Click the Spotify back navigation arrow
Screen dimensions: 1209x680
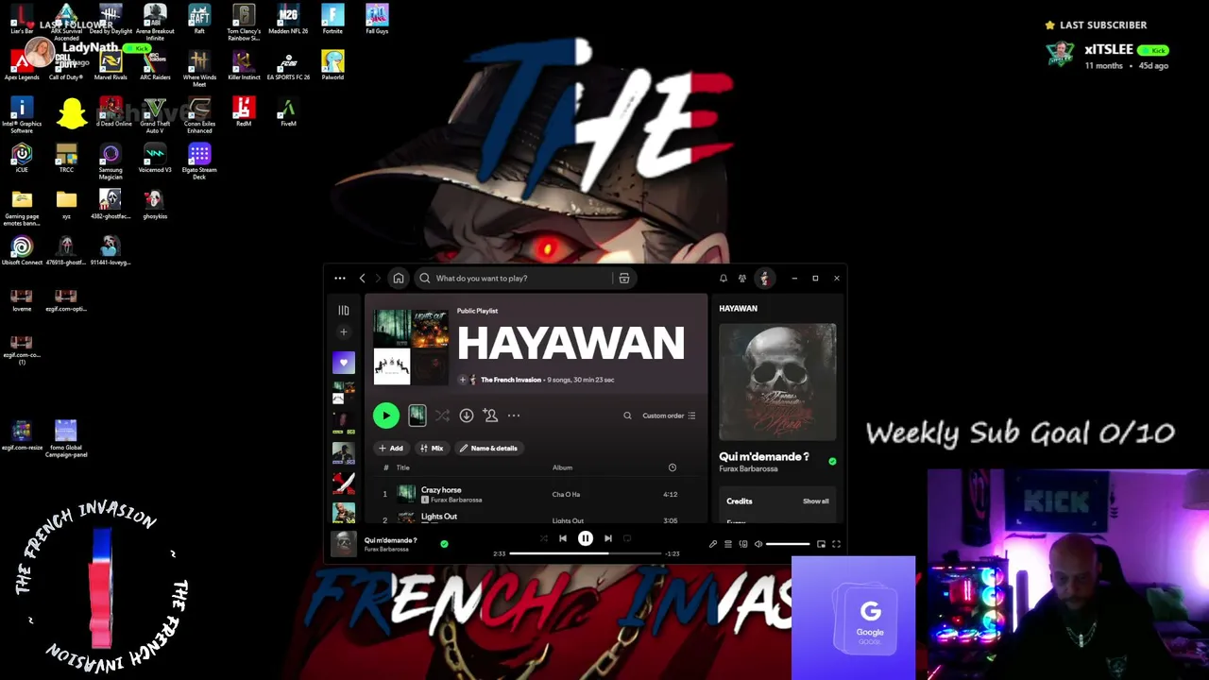point(362,279)
